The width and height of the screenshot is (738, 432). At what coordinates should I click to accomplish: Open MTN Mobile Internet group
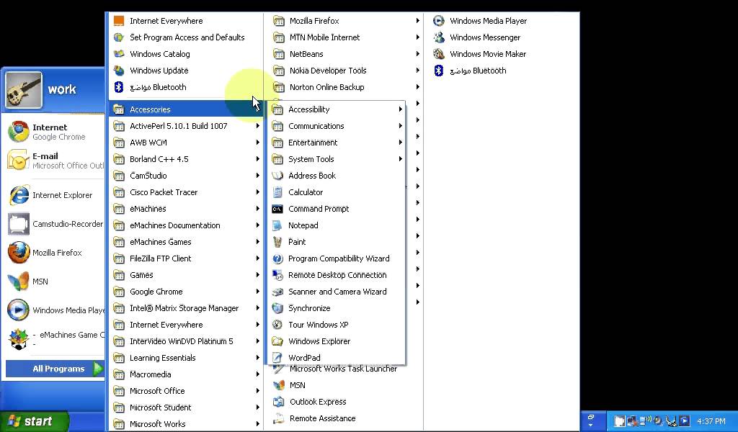(x=346, y=37)
